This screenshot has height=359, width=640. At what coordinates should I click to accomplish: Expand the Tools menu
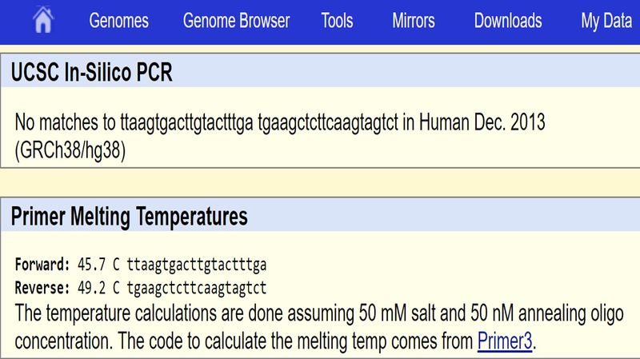point(337,22)
